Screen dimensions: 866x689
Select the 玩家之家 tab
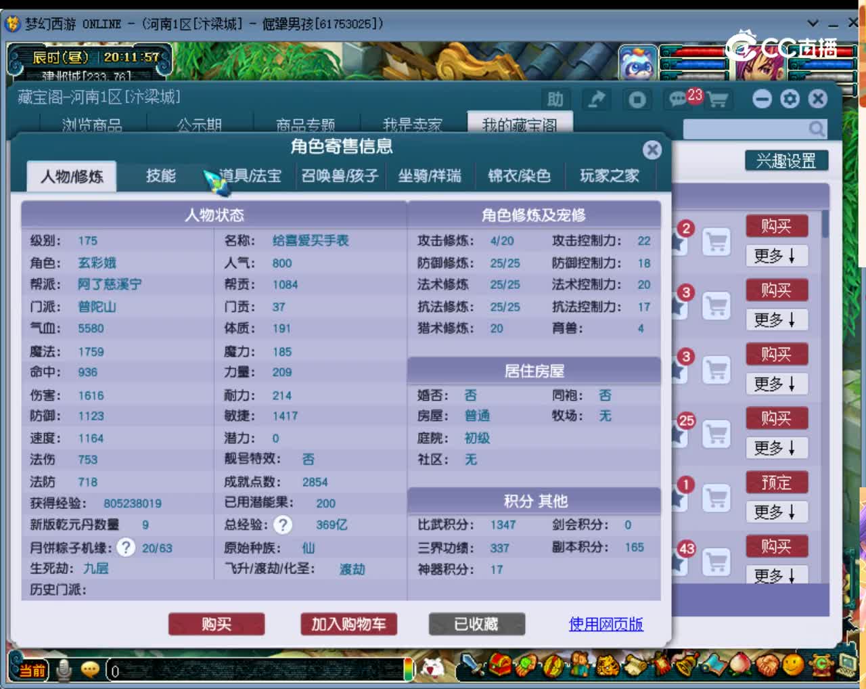[x=610, y=176]
